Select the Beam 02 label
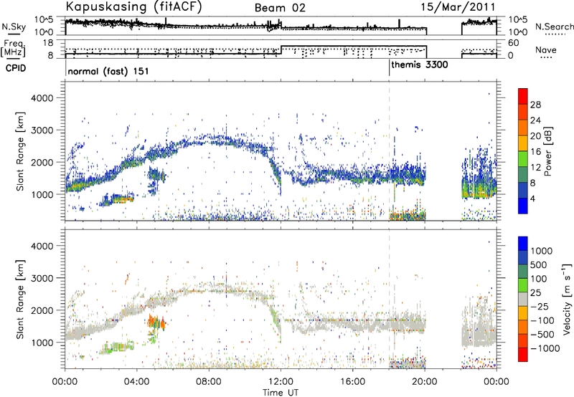This screenshot has width=574, height=397. pos(280,8)
